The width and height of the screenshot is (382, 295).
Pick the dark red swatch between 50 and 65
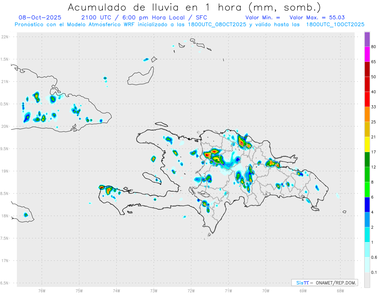click(x=367, y=69)
